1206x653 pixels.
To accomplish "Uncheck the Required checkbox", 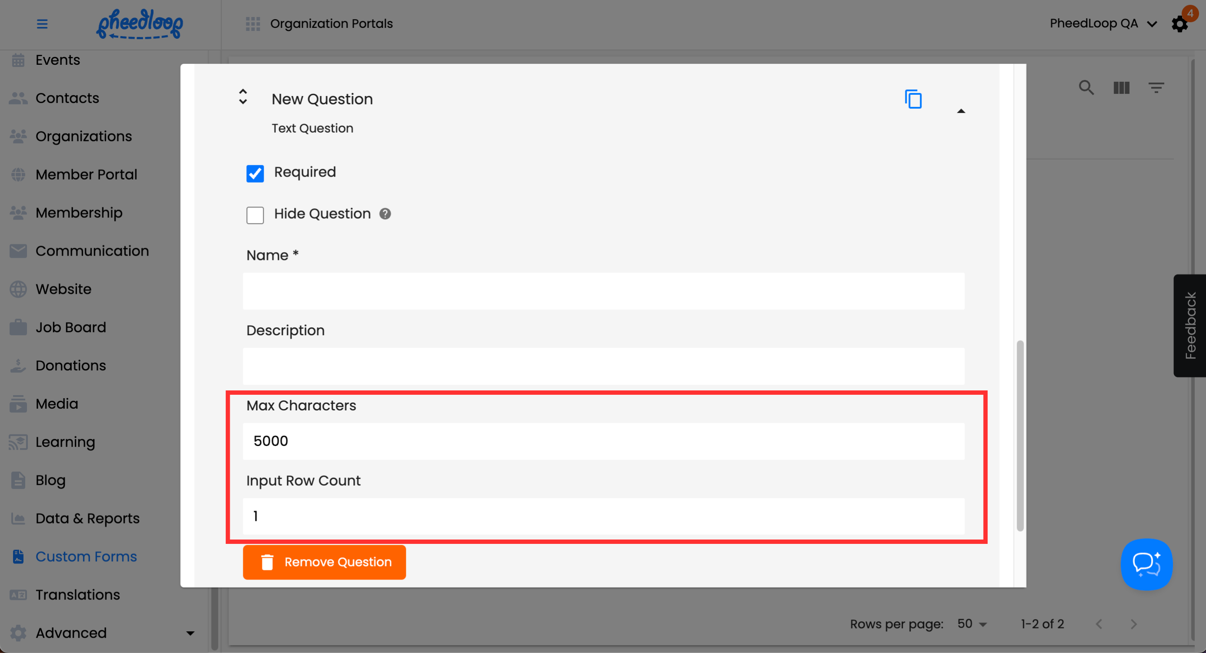I will (255, 173).
